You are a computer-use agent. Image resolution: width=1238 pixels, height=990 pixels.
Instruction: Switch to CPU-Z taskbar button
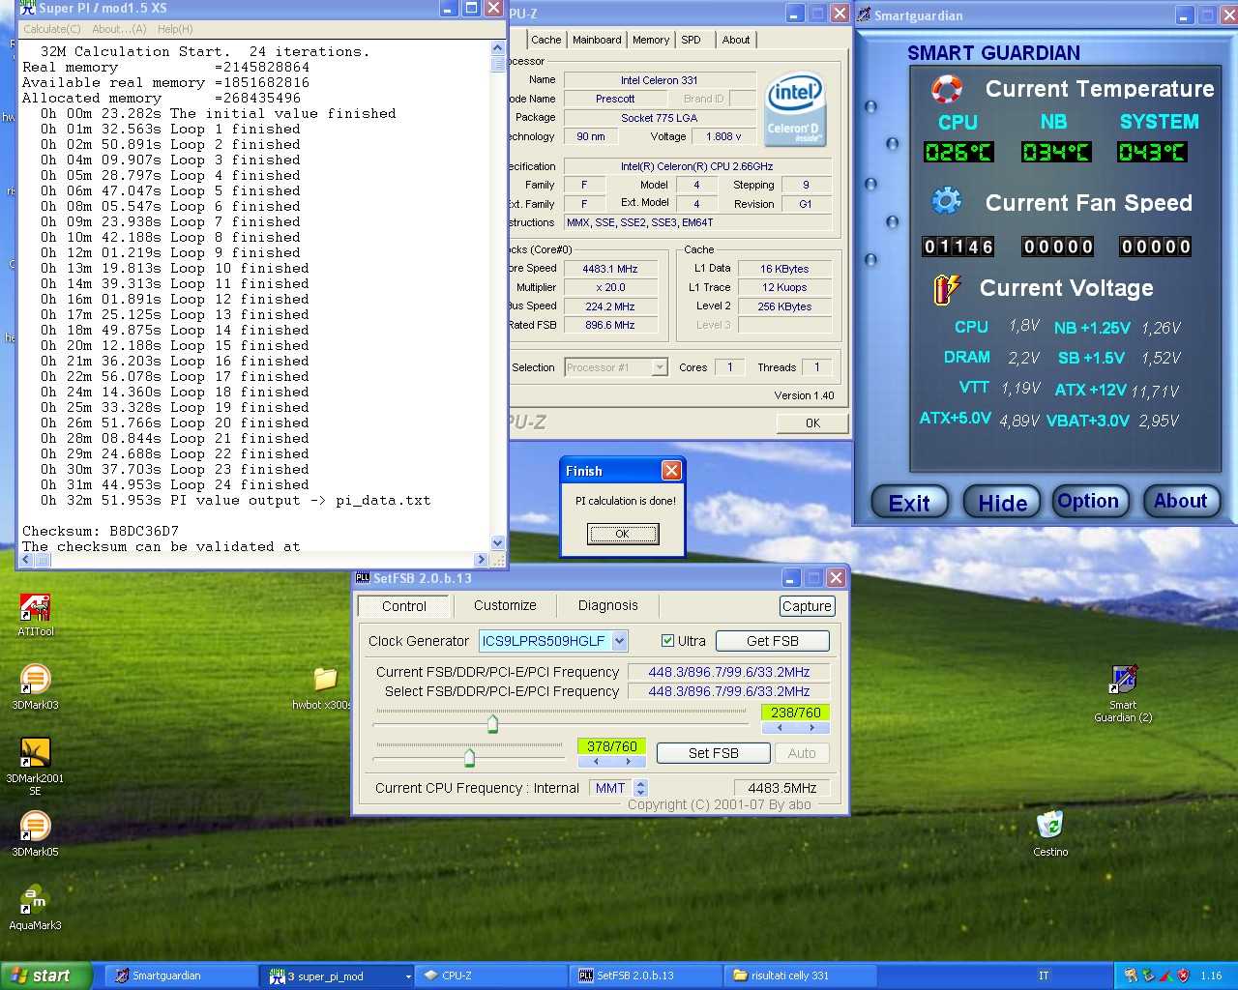point(492,975)
